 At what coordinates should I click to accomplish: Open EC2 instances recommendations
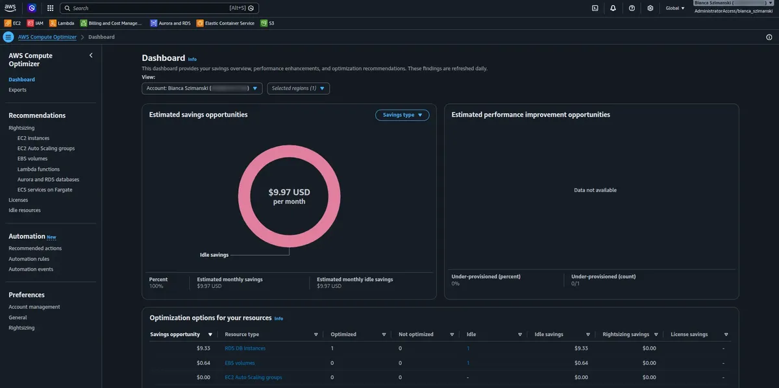tap(33, 138)
